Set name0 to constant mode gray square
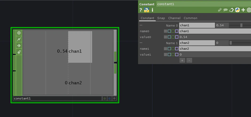 (x=166, y=31)
